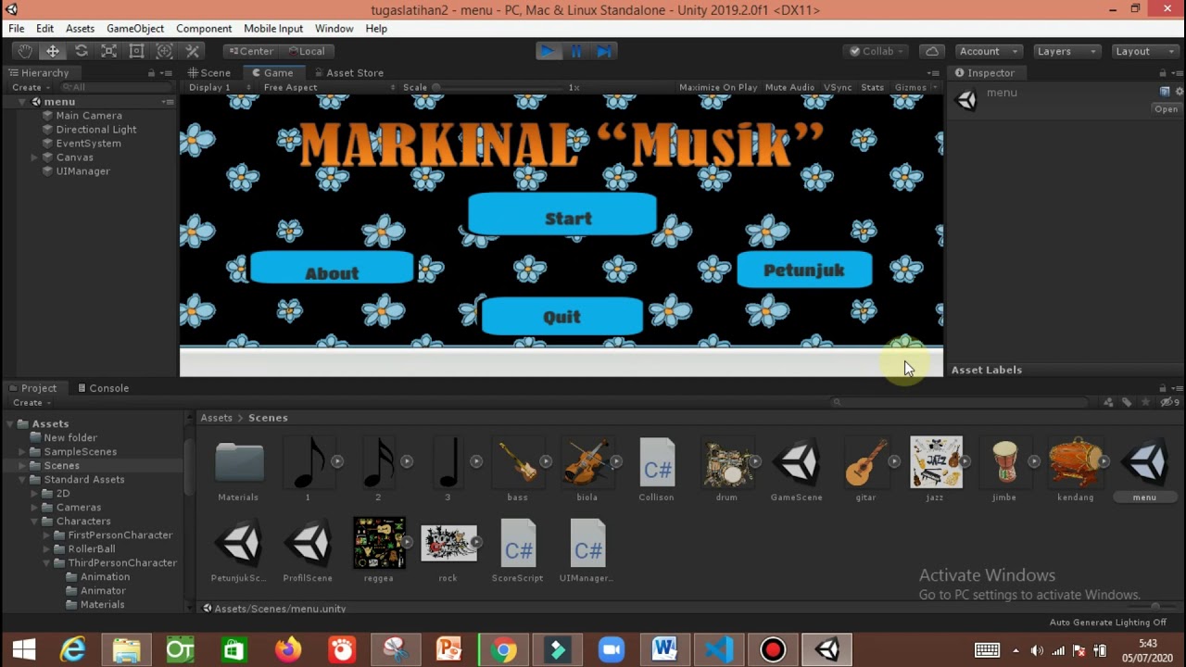The height and width of the screenshot is (667, 1186).
Task: Open the Display 1 dropdown
Action: tap(220, 87)
